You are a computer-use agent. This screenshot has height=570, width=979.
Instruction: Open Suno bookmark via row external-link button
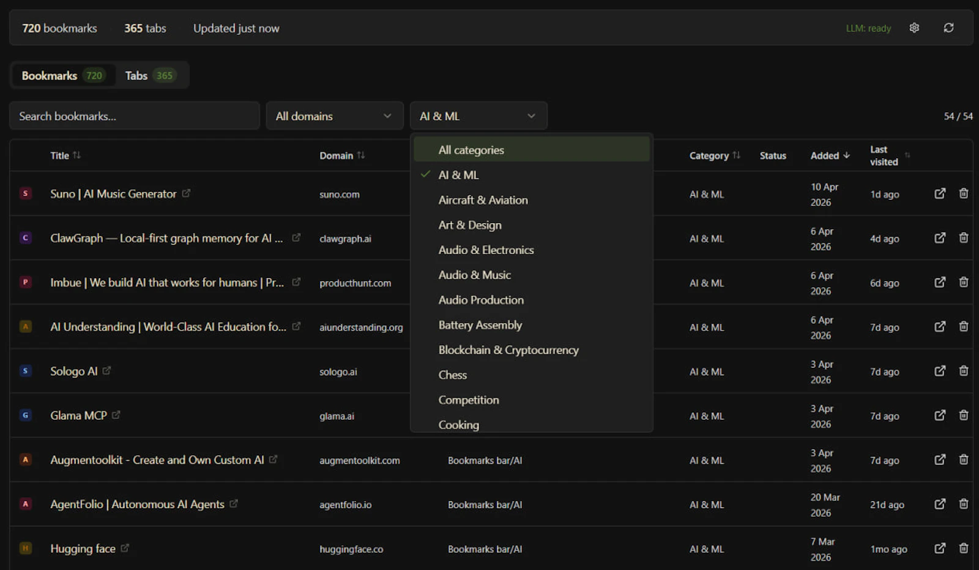pyautogui.click(x=940, y=194)
